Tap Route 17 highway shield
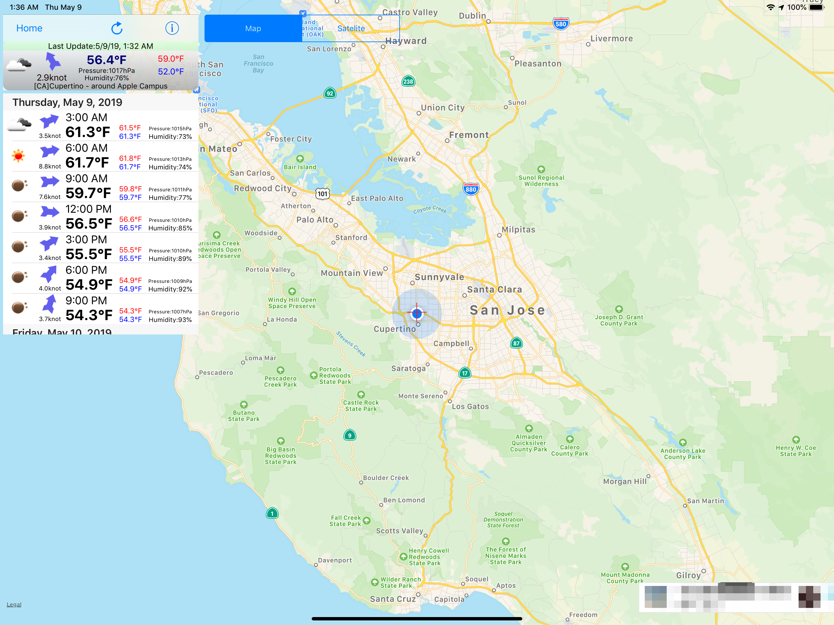 (465, 373)
